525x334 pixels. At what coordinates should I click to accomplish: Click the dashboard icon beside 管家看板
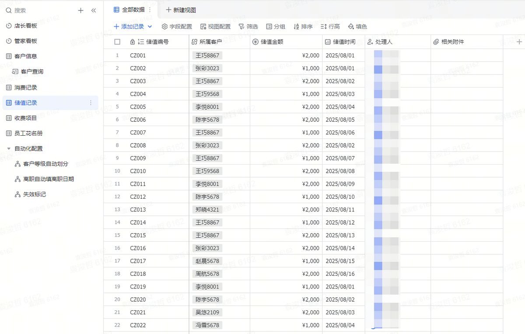tap(9, 41)
